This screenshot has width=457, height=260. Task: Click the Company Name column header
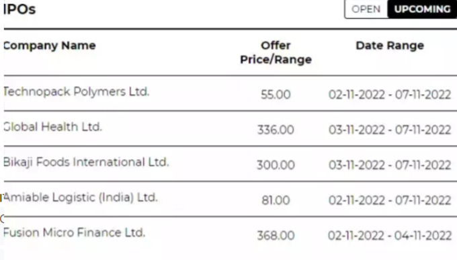pyautogui.click(x=50, y=46)
